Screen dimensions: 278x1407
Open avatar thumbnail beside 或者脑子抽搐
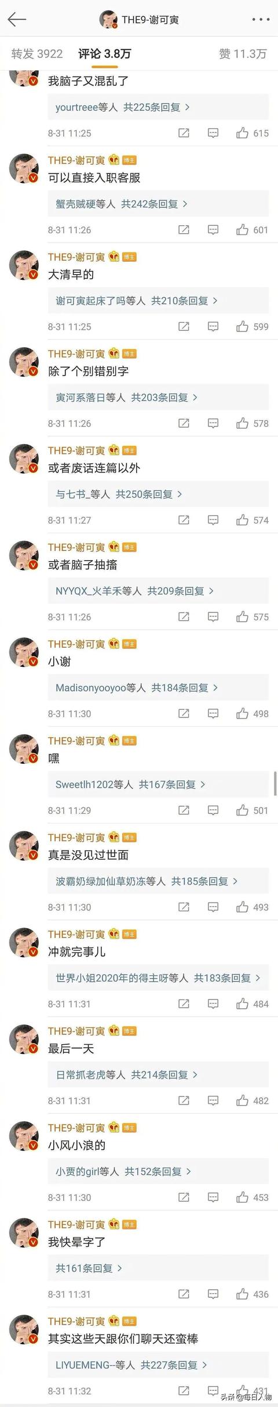tap(24, 556)
